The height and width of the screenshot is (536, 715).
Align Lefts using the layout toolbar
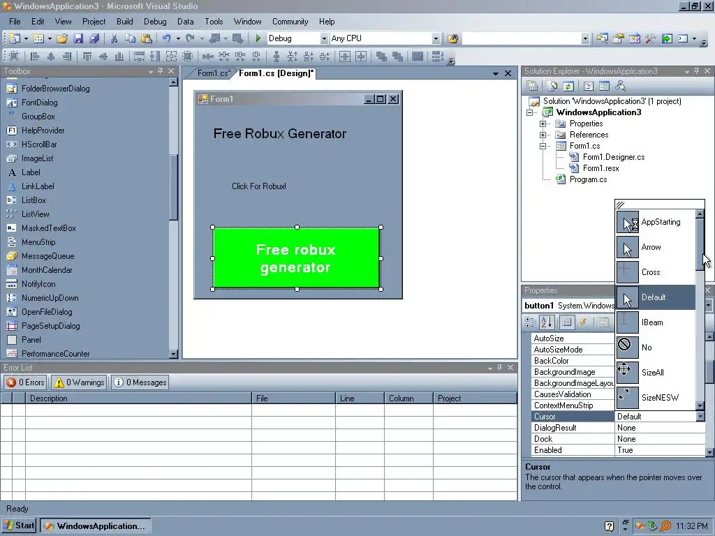[35, 57]
